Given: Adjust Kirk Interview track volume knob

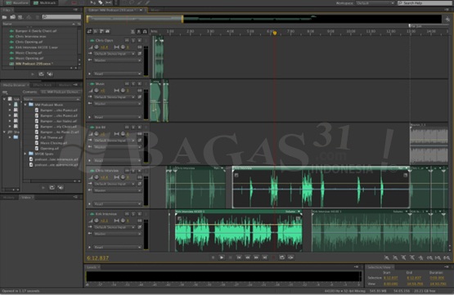Looking at the screenshot, I should coord(97,221).
